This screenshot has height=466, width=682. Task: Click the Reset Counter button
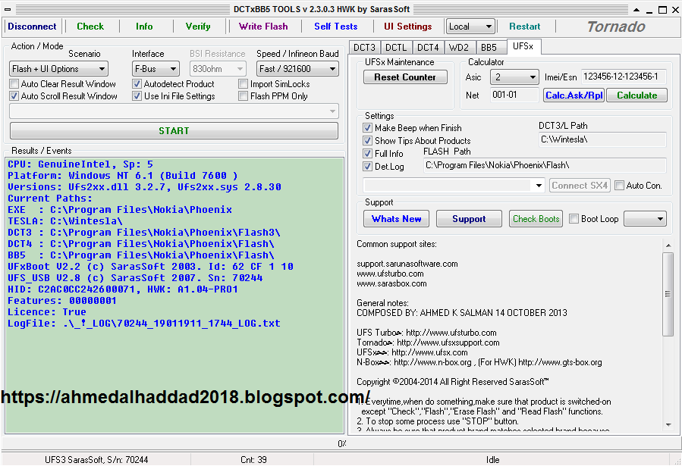click(x=405, y=77)
